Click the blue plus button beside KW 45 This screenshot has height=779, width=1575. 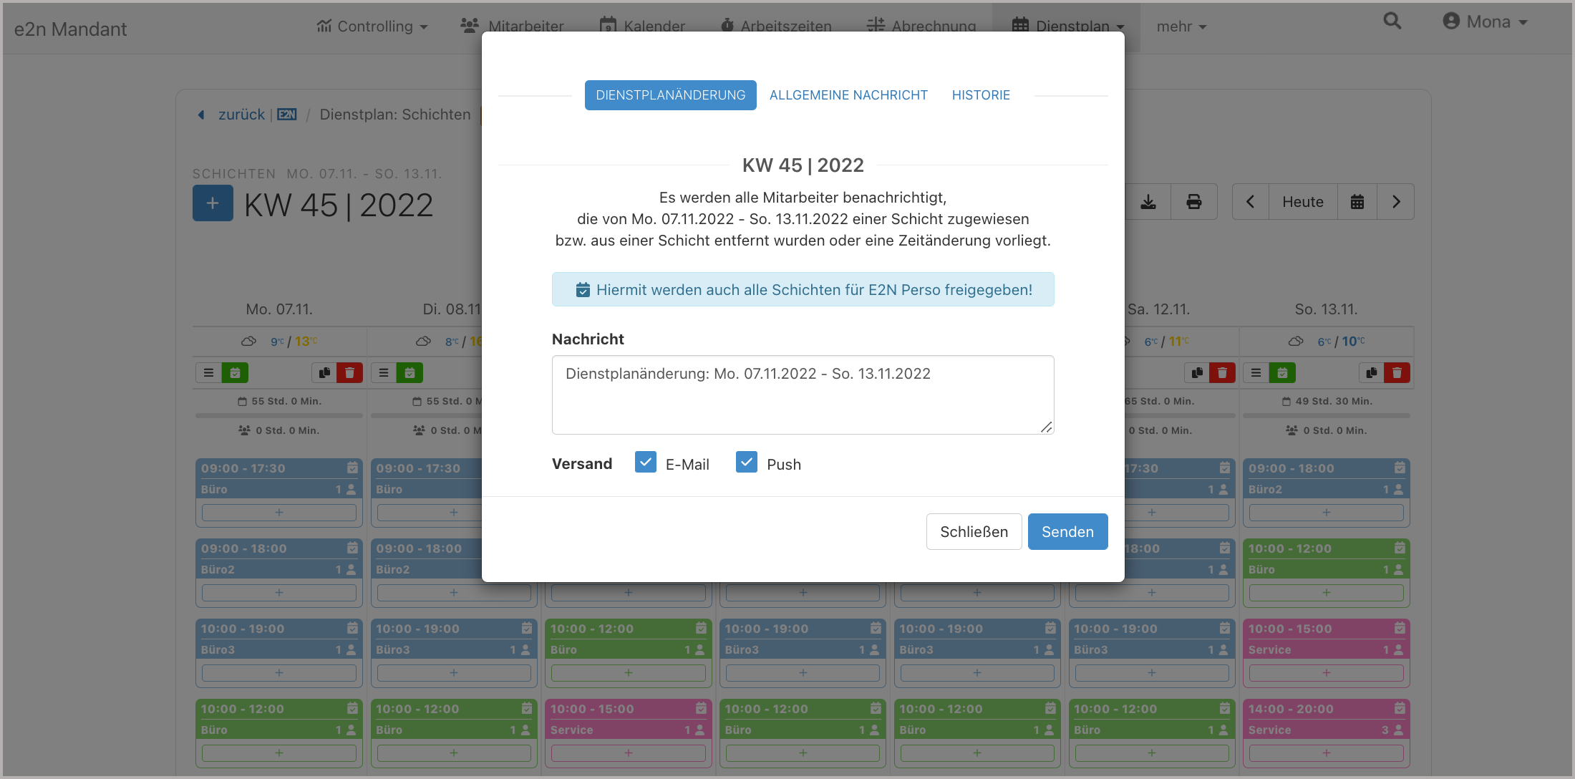[x=213, y=203]
